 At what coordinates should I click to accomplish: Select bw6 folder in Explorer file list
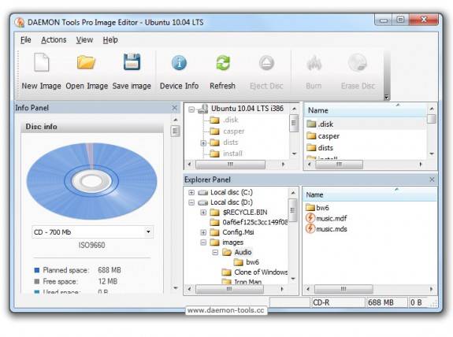click(317, 207)
